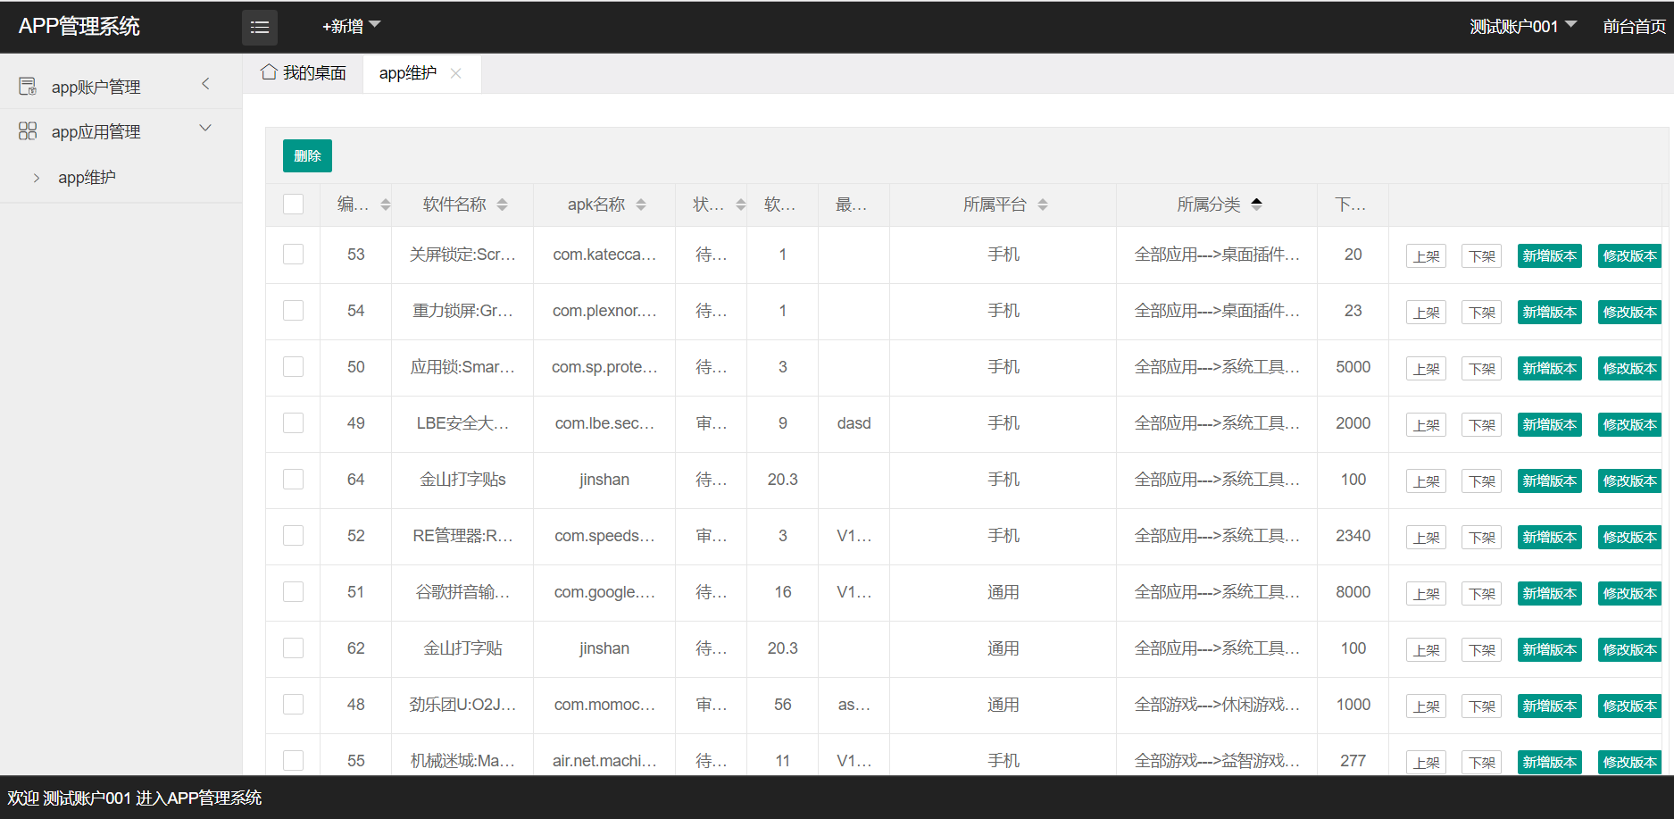The height and width of the screenshot is (819, 1674).
Task: Click the 软 column header
Action: [782, 205]
